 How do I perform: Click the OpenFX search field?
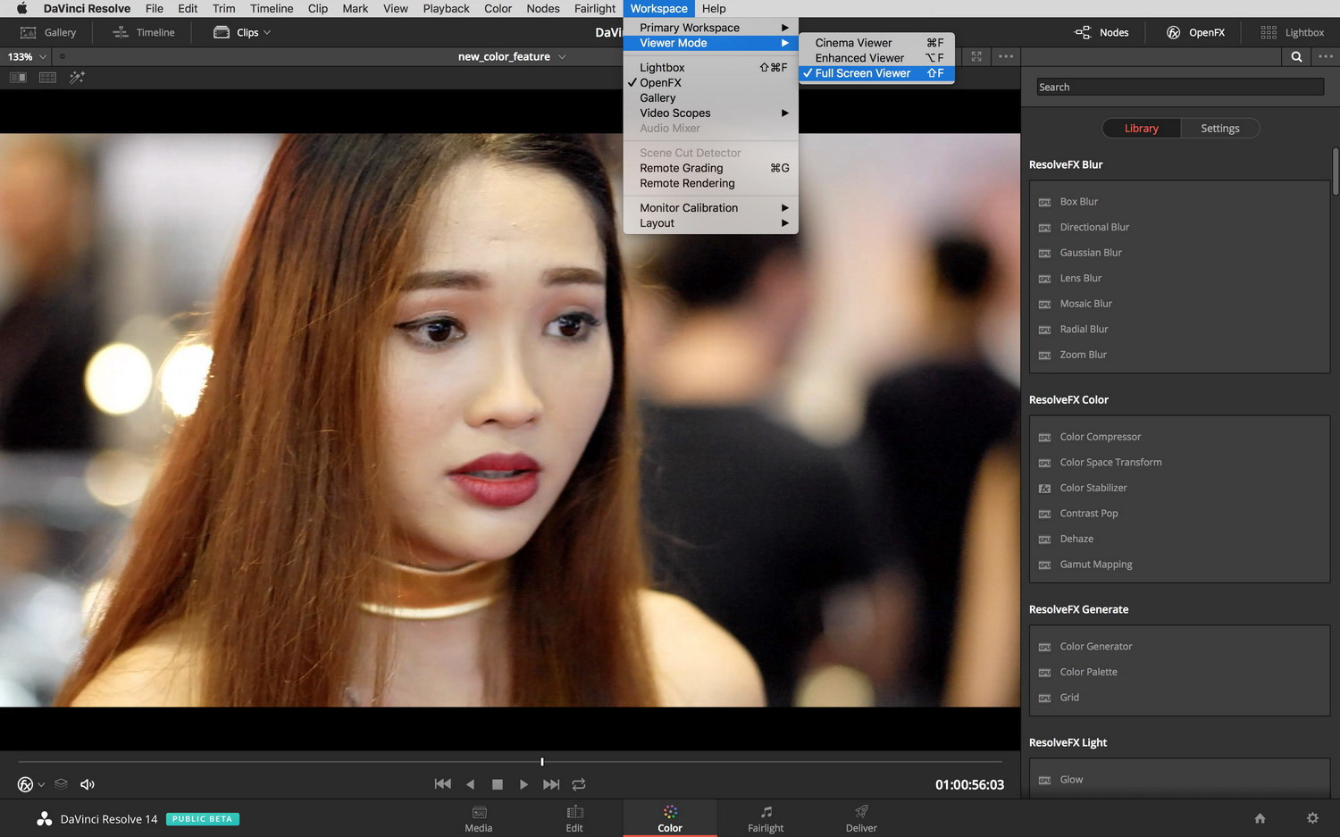coord(1179,87)
